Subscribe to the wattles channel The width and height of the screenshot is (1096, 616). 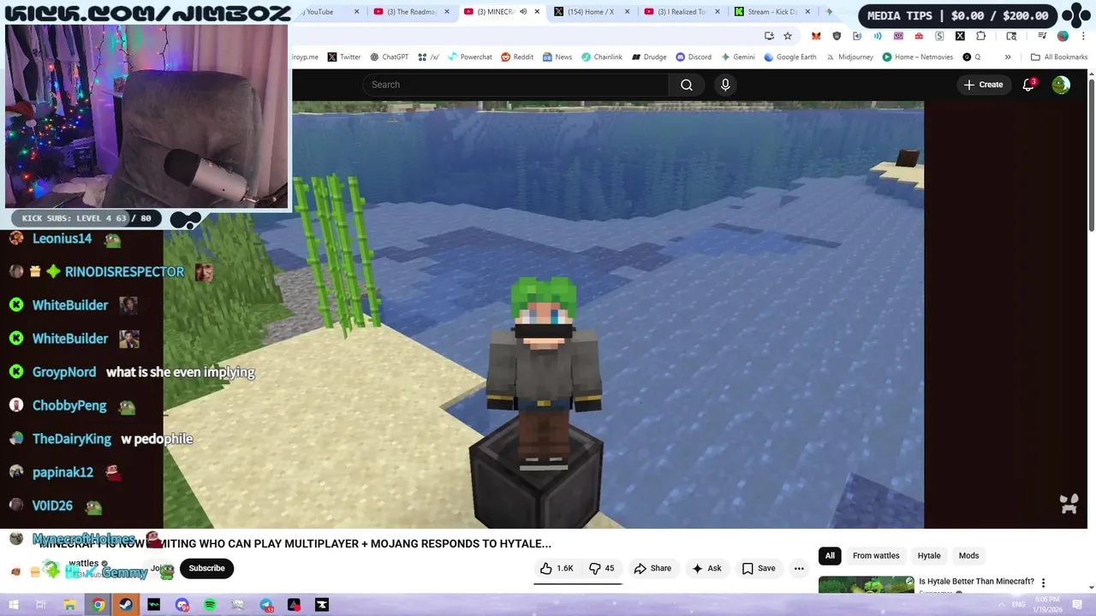(x=206, y=568)
